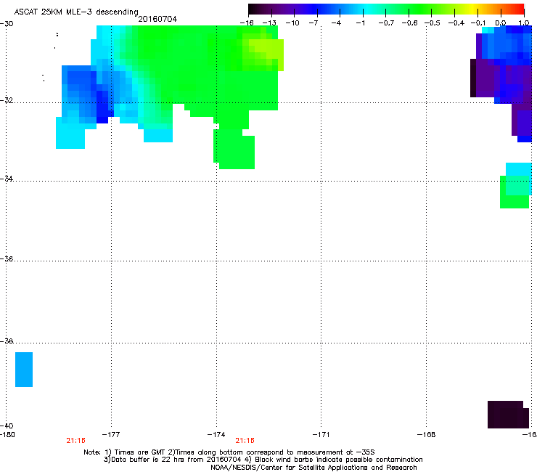Screen dimensions: 537x472
Task: Click the longitude axis label "-177"
Action: [111, 435]
